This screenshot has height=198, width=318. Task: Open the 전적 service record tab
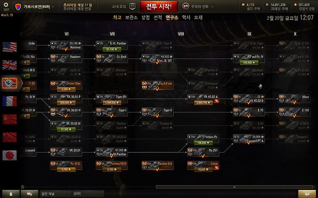tap(158, 18)
